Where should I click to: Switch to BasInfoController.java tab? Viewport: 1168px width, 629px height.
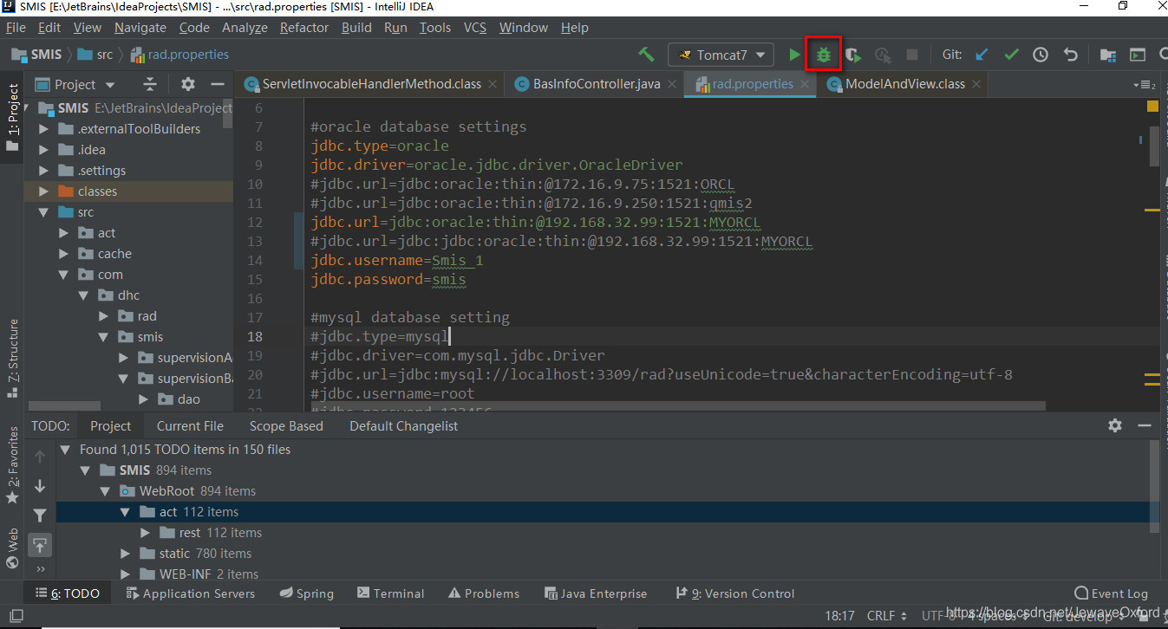point(597,84)
